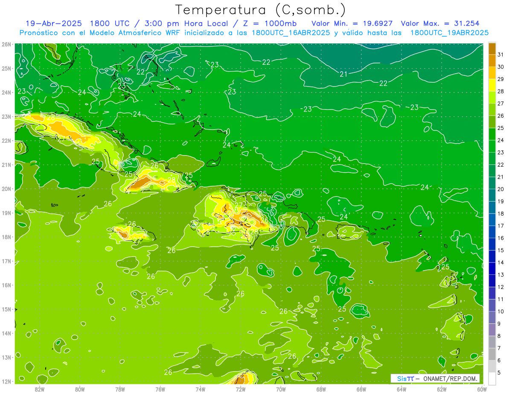The width and height of the screenshot is (512, 395).
Task: Pick the teal swatch between 20 and 21
Action: (492, 183)
